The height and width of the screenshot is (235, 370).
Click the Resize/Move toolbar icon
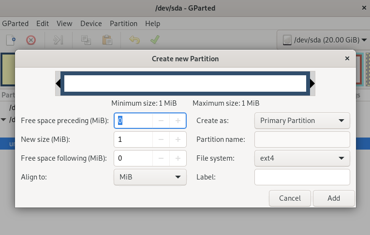point(59,40)
